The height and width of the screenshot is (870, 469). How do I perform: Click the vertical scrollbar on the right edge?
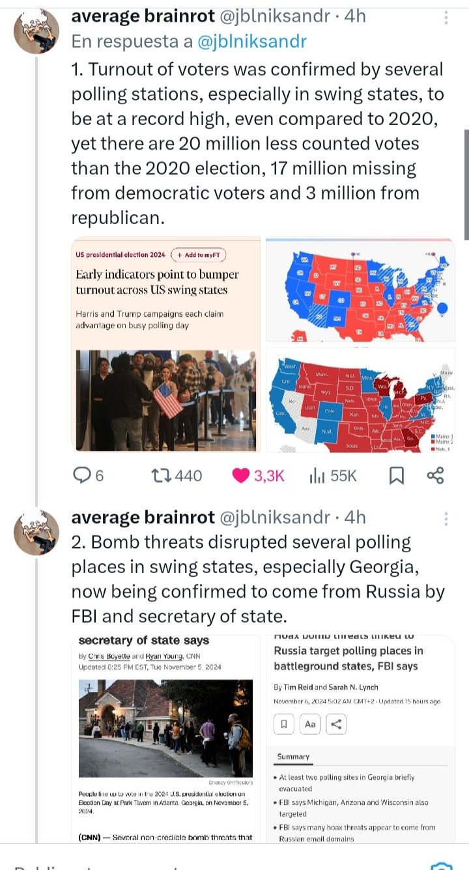465,186
